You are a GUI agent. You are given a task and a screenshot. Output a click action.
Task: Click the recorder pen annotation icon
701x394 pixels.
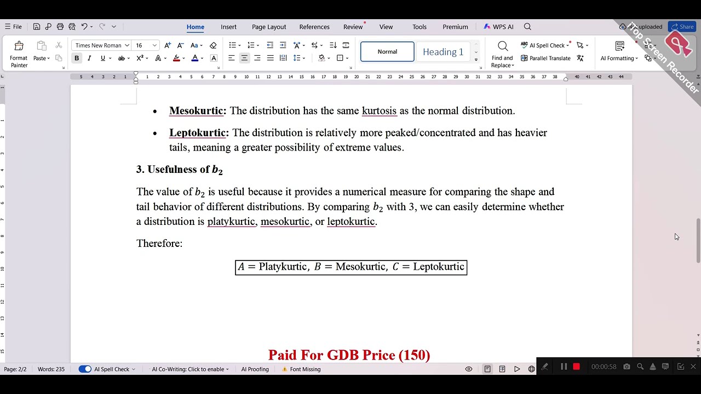[544, 367]
